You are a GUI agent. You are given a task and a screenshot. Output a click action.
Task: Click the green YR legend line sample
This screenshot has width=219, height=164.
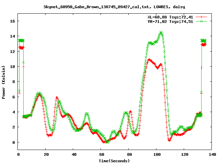pos(202,21)
